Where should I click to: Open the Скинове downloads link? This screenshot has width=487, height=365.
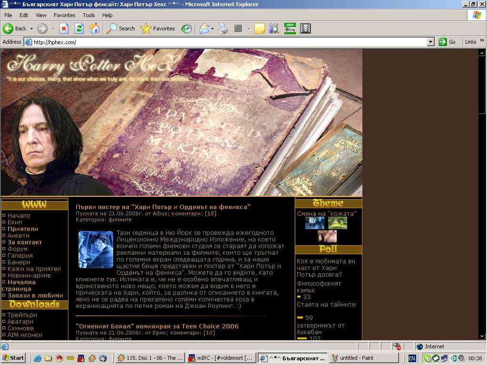20,328
